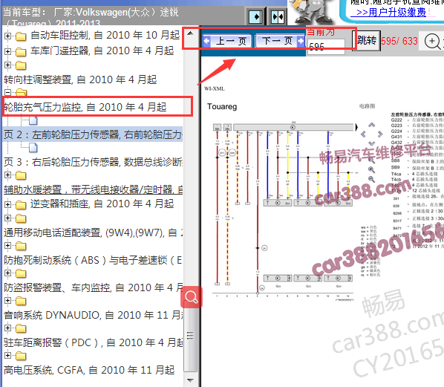
Task: Expand the 车库门遥控器 tree node
Action: 8,51
